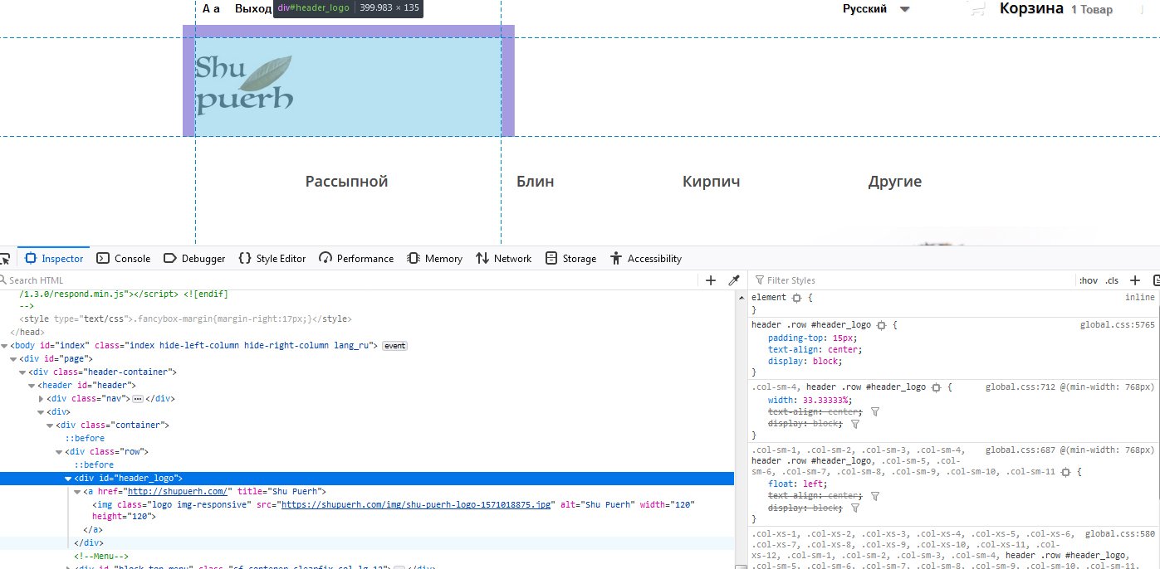Collapse the header-container div node

(22, 372)
